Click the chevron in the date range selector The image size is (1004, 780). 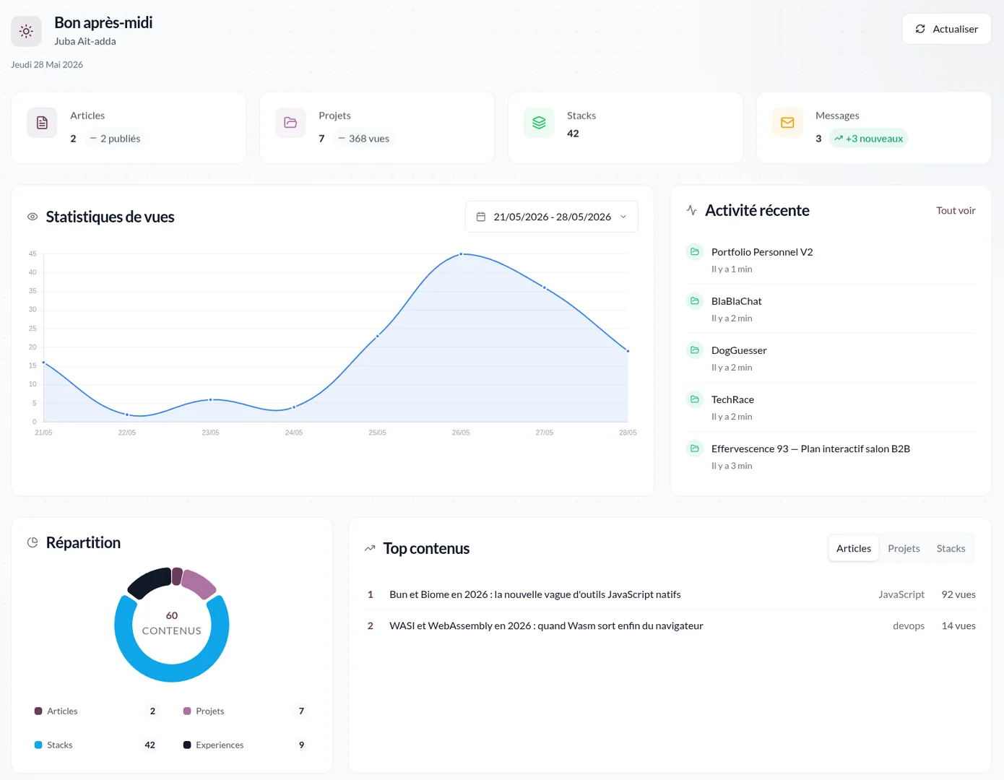pyautogui.click(x=623, y=217)
